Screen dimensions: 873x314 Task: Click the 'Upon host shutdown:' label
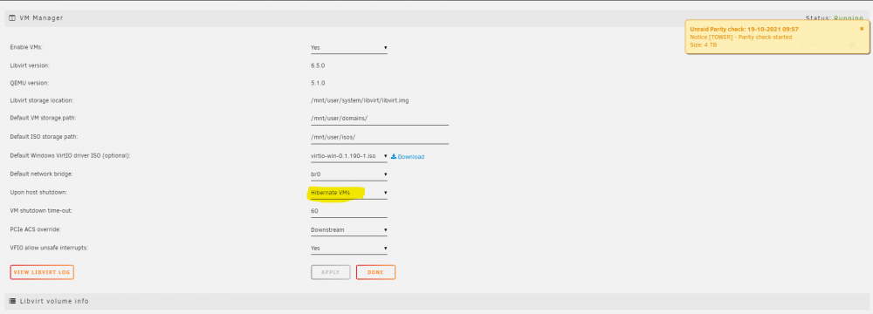[x=38, y=193]
